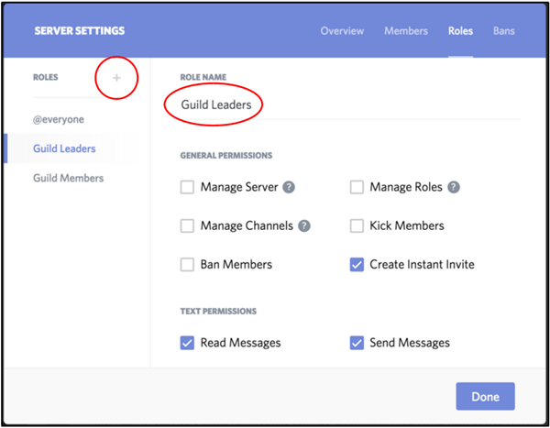Screen dimensions: 550x428
Task: Check the Ban Members permission
Action: [187, 265]
